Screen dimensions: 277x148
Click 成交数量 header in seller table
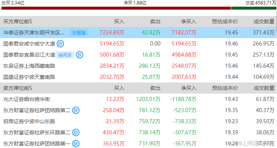[264, 88]
